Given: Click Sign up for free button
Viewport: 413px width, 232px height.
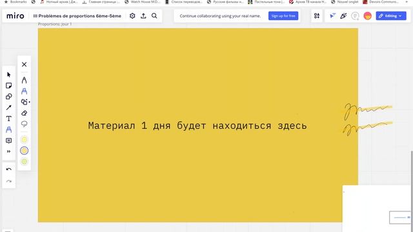Looking at the screenshot, I should tap(283, 15).
